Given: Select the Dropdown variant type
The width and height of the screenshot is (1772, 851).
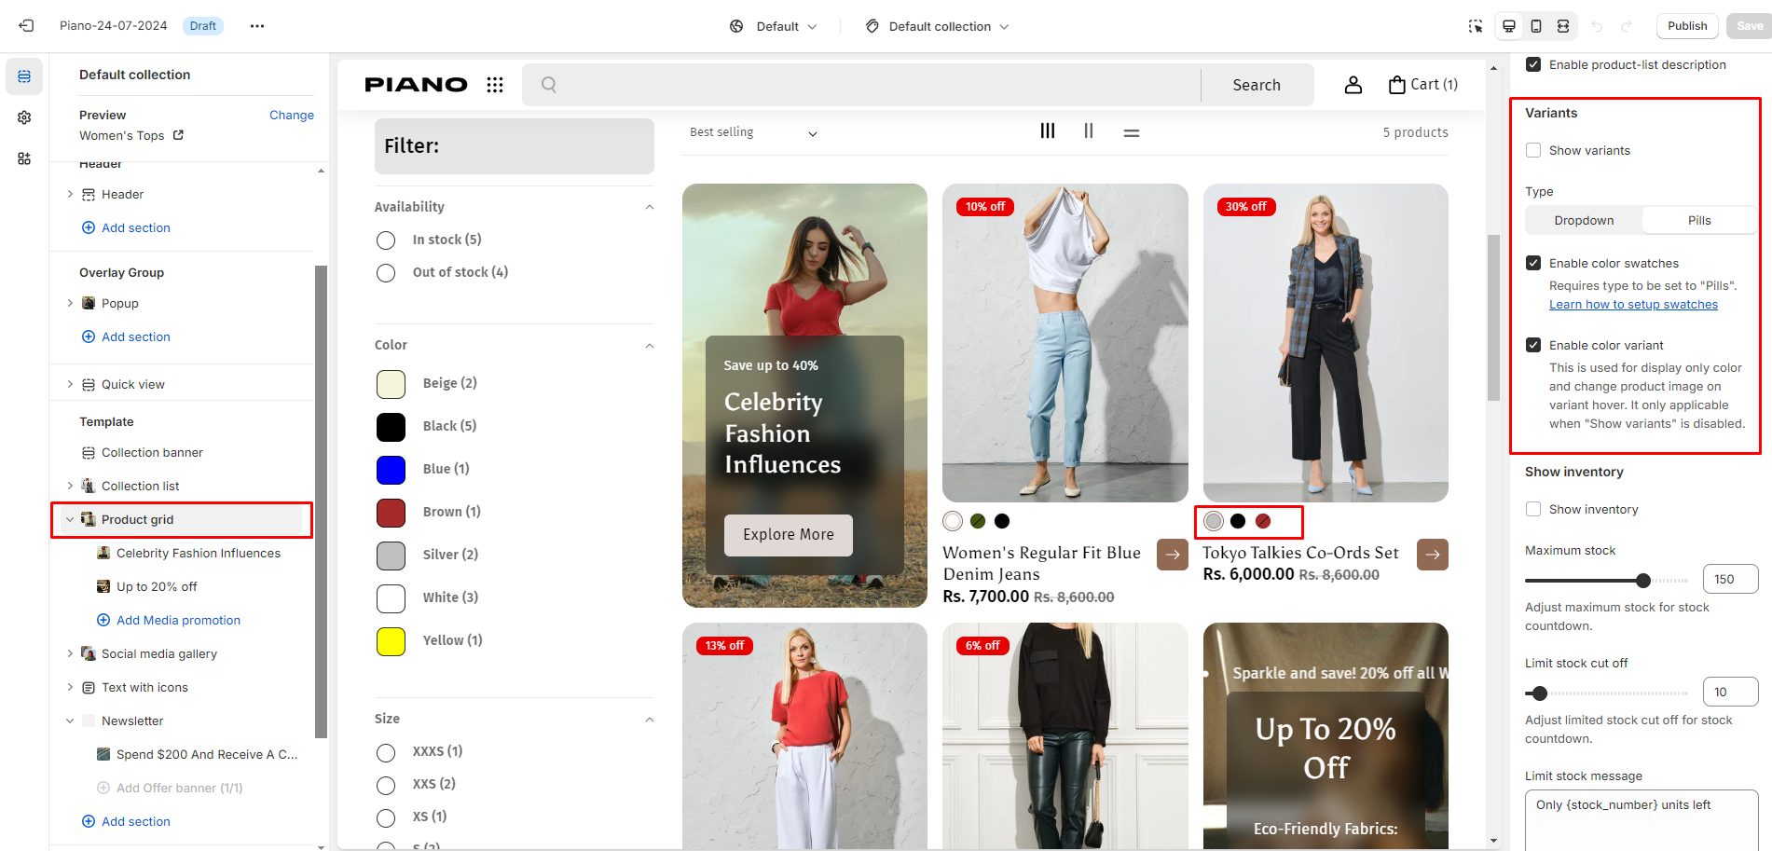Looking at the screenshot, I should (x=1584, y=220).
